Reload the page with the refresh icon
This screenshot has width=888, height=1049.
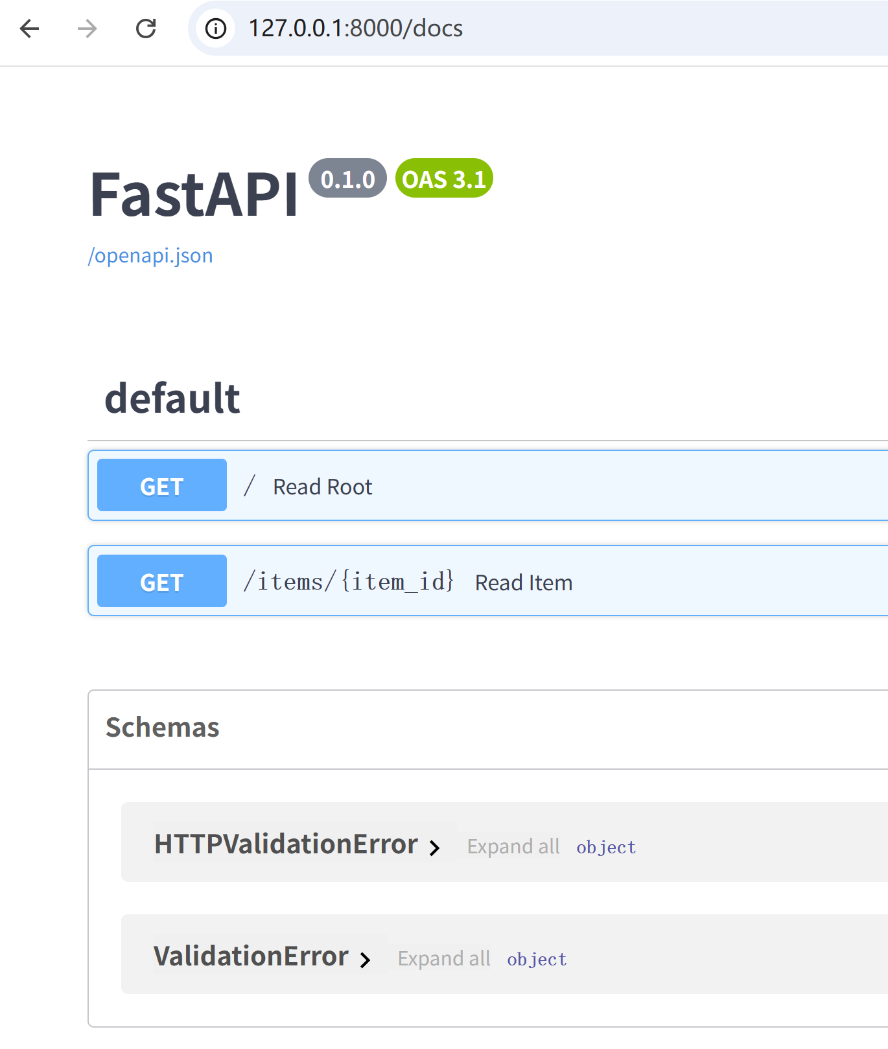[x=146, y=29]
